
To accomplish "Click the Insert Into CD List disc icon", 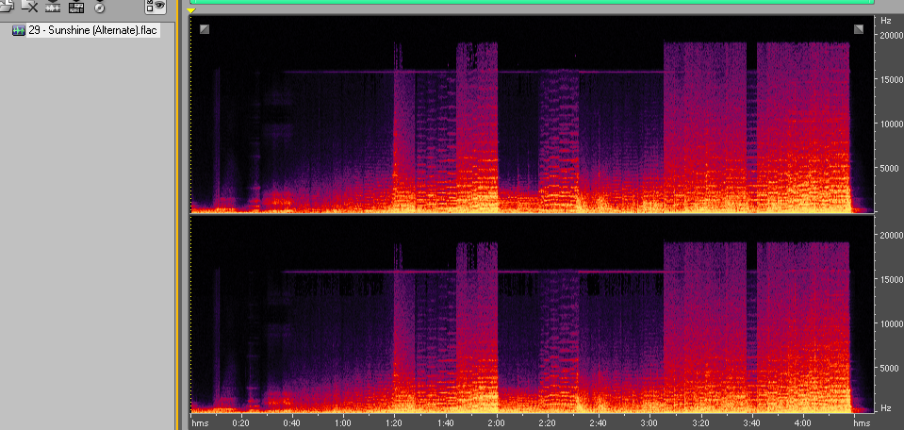I will point(99,7).
